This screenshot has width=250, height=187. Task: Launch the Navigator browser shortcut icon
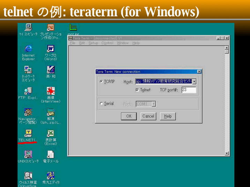coord(28,112)
